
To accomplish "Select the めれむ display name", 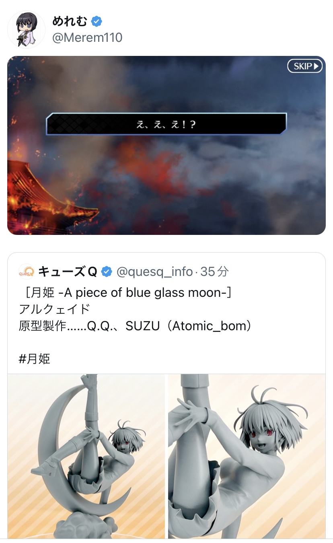I will pyautogui.click(x=70, y=21).
